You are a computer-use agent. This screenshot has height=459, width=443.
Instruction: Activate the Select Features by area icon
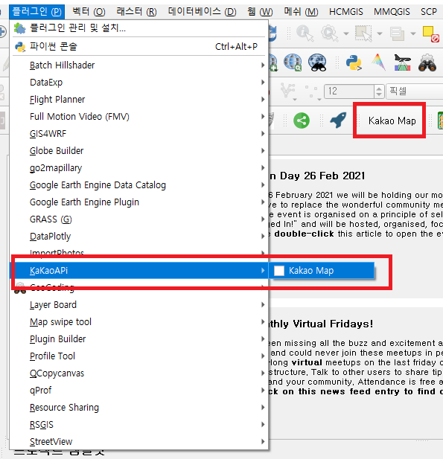pos(363,33)
